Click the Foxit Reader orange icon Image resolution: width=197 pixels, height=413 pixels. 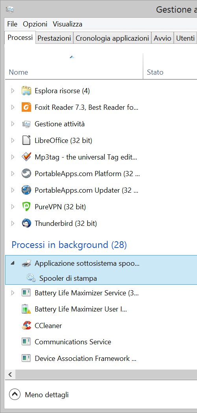coord(26,107)
